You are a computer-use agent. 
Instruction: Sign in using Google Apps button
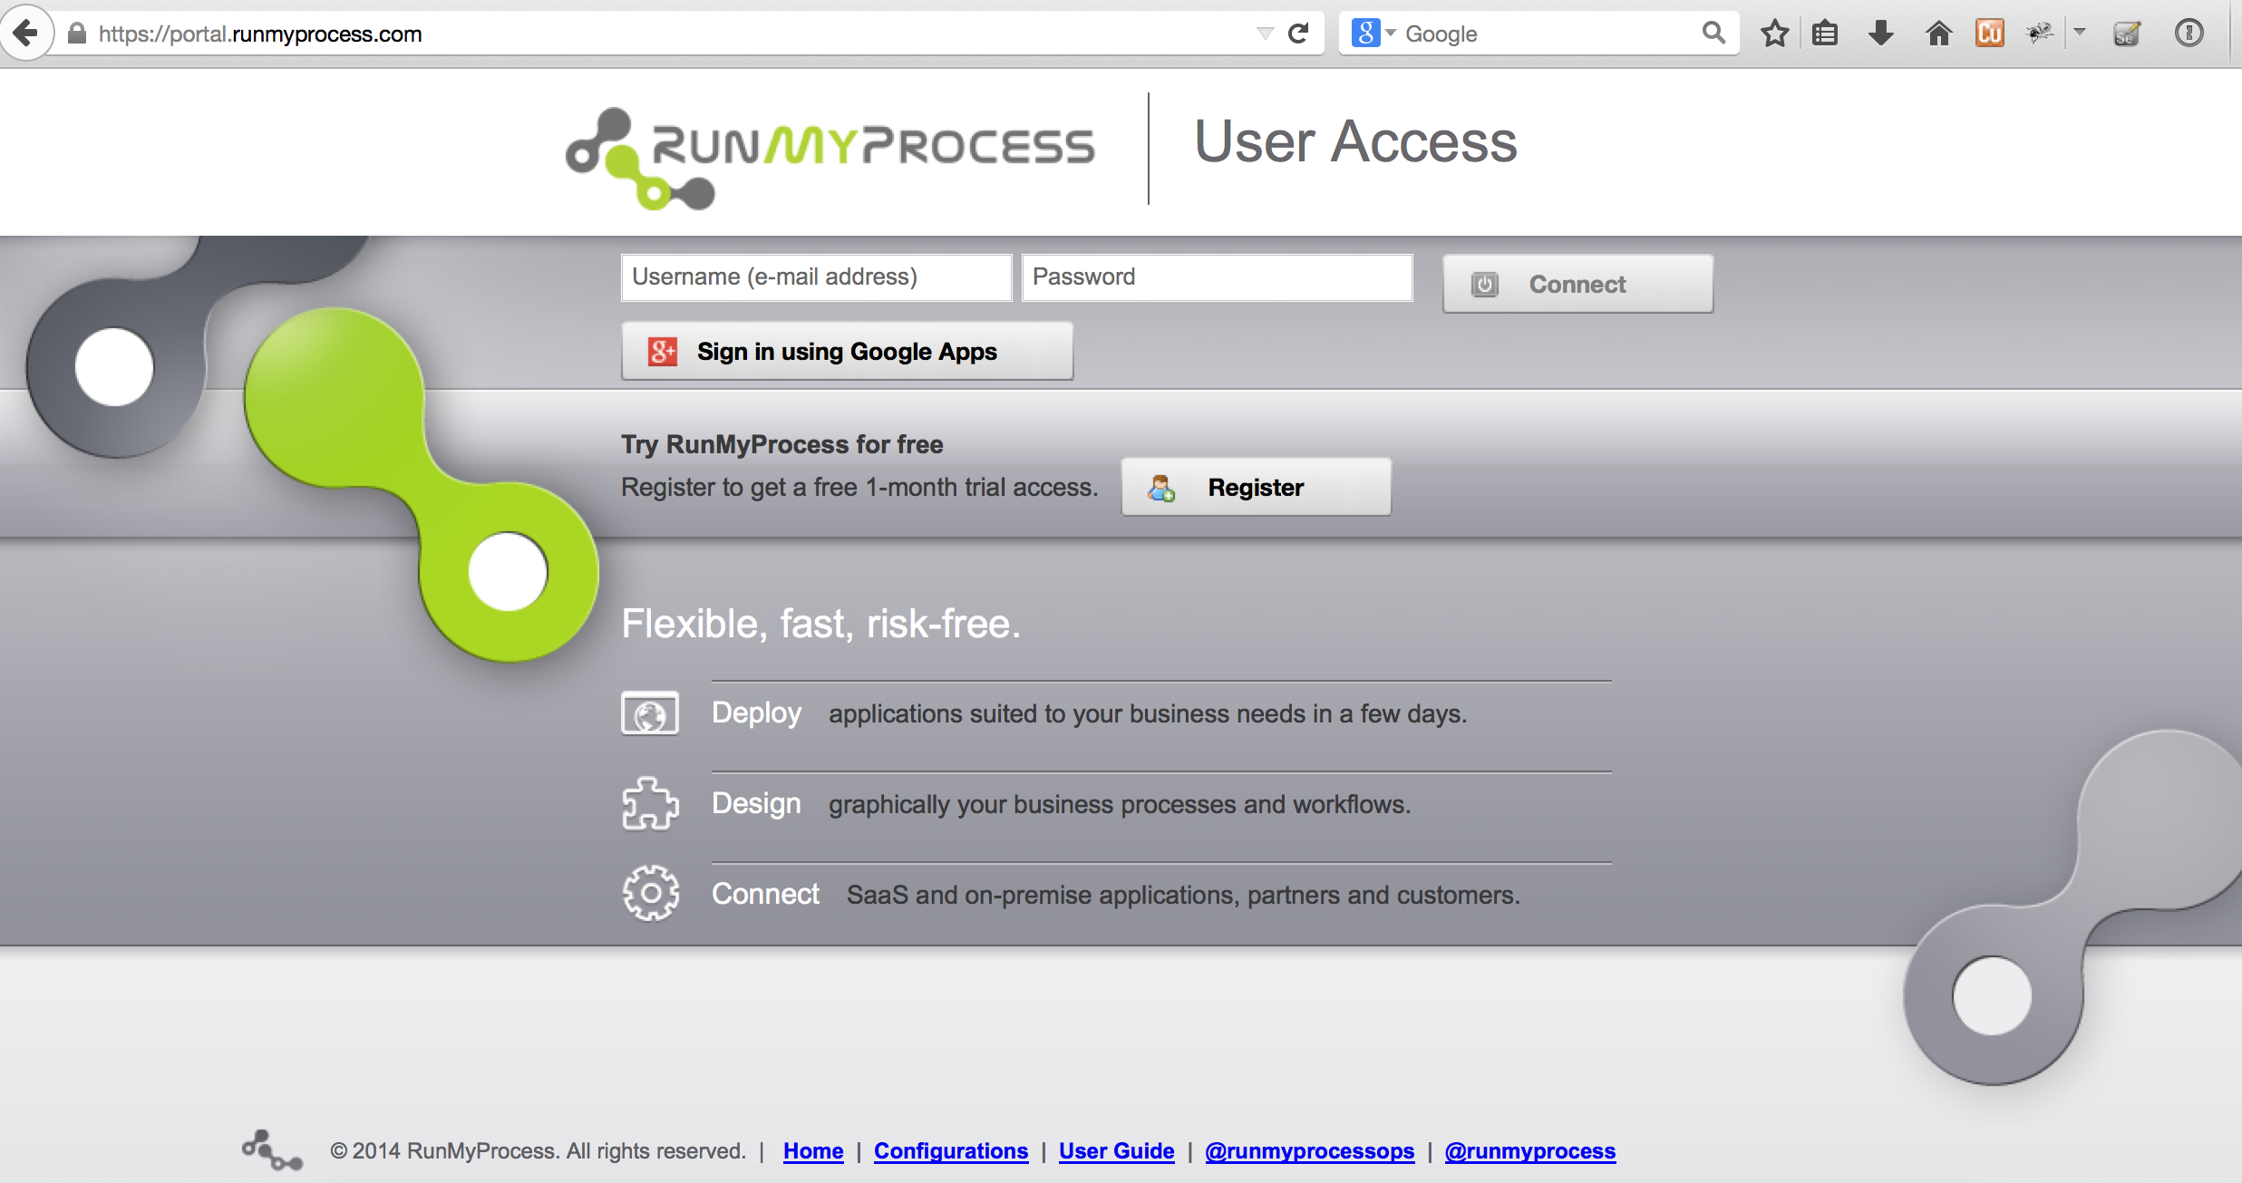tap(847, 351)
